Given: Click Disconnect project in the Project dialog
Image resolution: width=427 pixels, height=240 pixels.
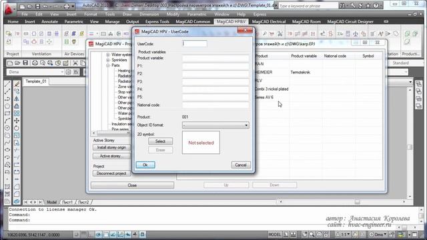Looking at the screenshot, I should tap(111, 173).
